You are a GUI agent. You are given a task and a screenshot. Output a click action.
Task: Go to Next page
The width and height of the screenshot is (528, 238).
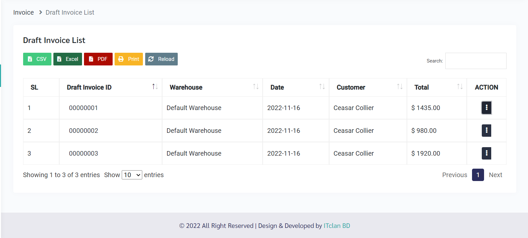pos(495,175)
